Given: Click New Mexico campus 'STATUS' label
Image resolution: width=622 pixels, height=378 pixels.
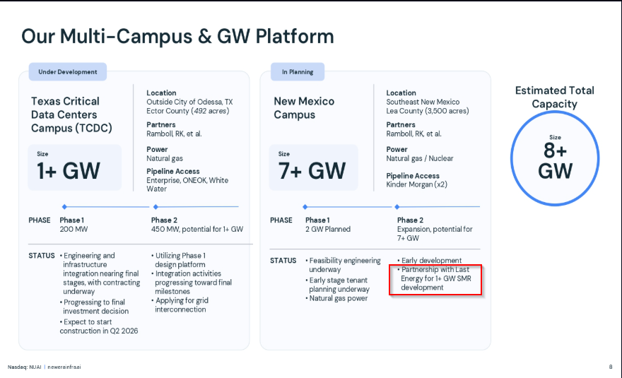Looking at the screenshot, I should [x=283, y=261].
